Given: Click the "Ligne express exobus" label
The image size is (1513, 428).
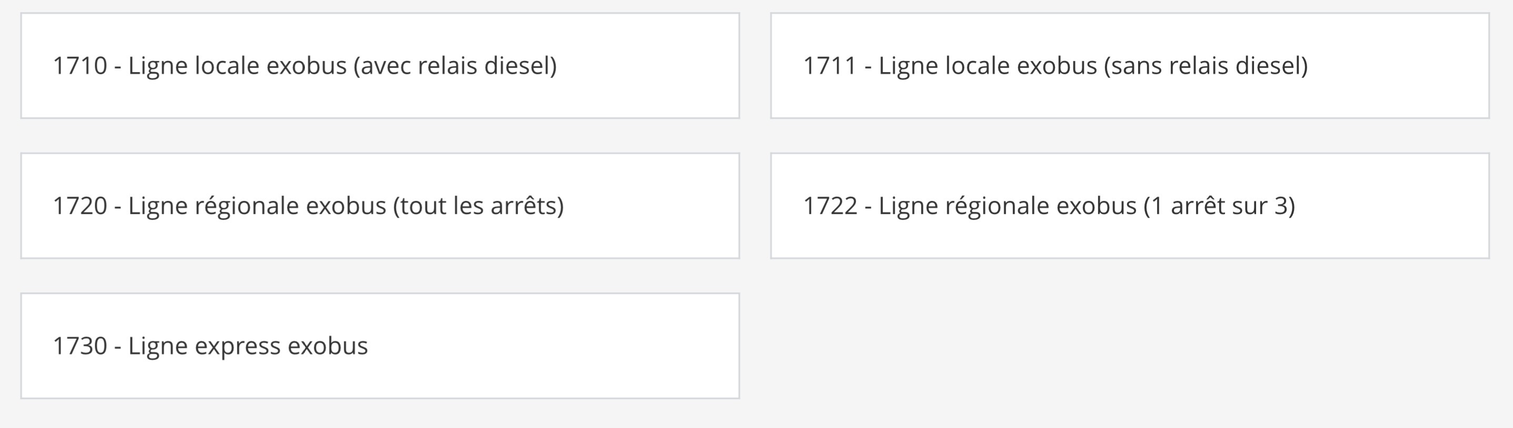Looking at the screenshot, I should 248,346.
